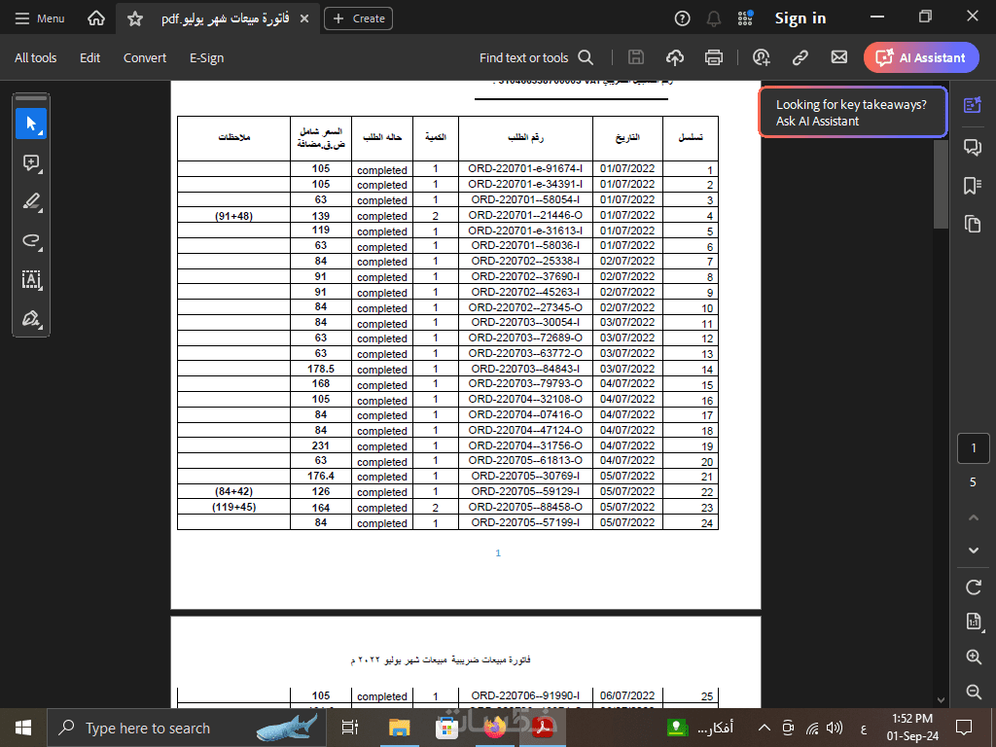Click the taskbar search box
The image size is (996, 747).
coord(186,728)
